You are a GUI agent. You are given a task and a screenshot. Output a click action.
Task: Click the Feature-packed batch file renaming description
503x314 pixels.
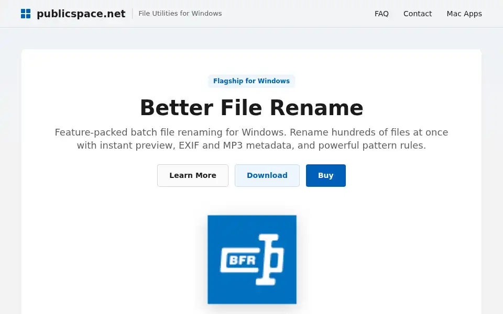pos(251,139)
